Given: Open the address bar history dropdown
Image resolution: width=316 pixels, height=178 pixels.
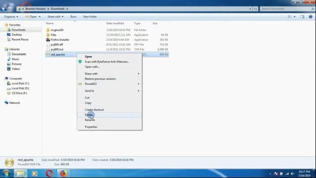Looking at the screenshot, I should [250, 9].
